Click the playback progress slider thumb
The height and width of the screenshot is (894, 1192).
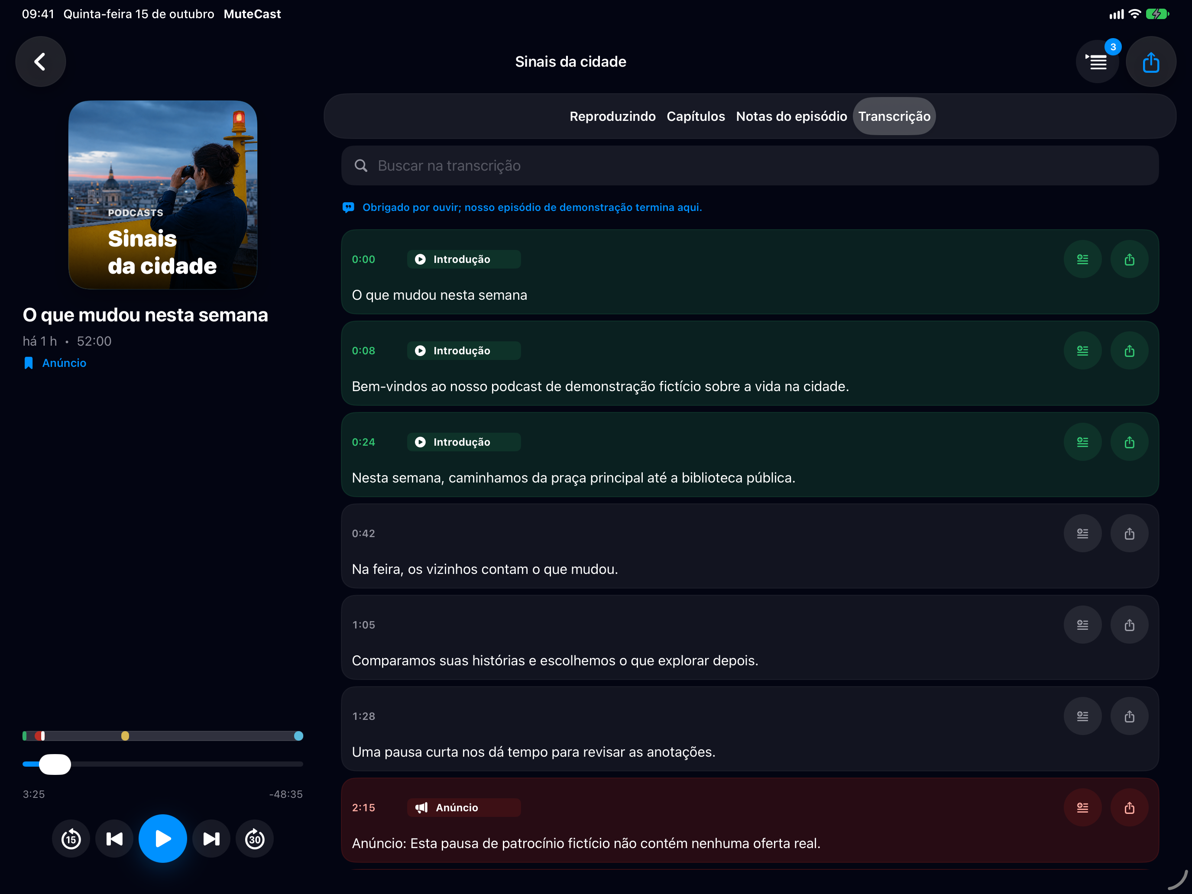pyautogui.click(x=55, y=764)
